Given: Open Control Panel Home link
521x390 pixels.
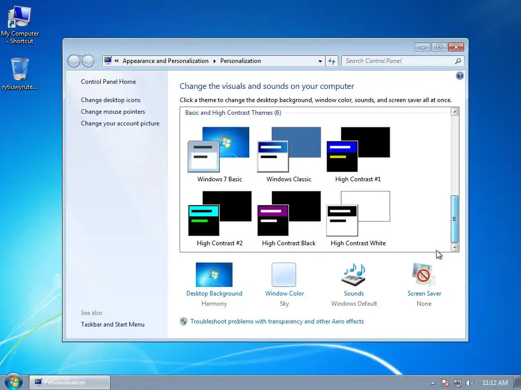Looking at the screenshot, I should point(108,82).
